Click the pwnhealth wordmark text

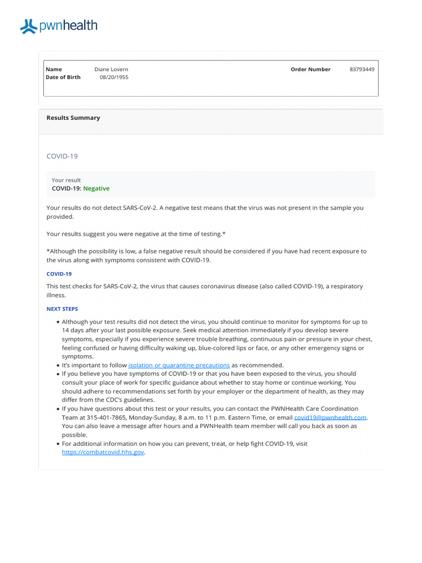pos(68,25)
